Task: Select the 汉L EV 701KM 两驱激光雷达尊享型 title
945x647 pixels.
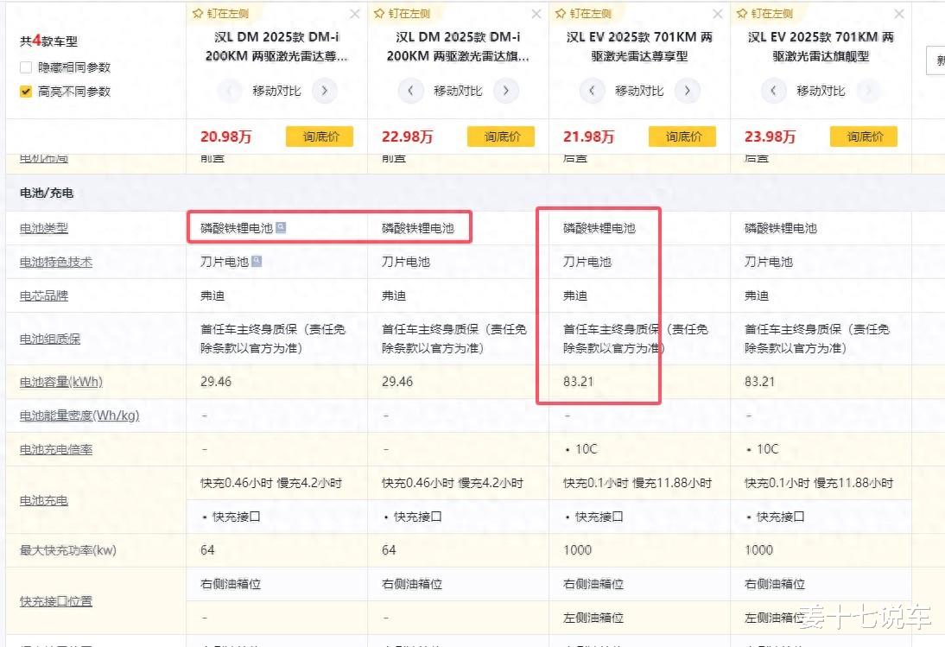Action: (639, 47)
